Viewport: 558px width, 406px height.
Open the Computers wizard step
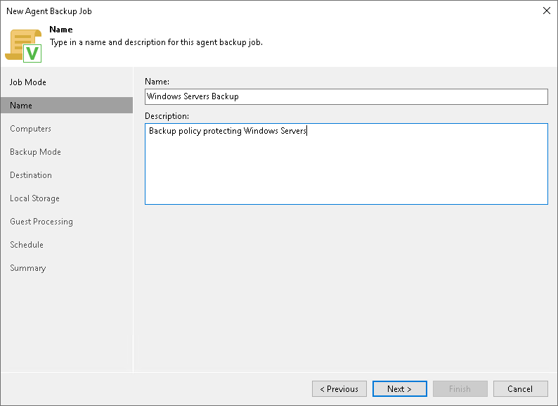[x=30, y=129]
